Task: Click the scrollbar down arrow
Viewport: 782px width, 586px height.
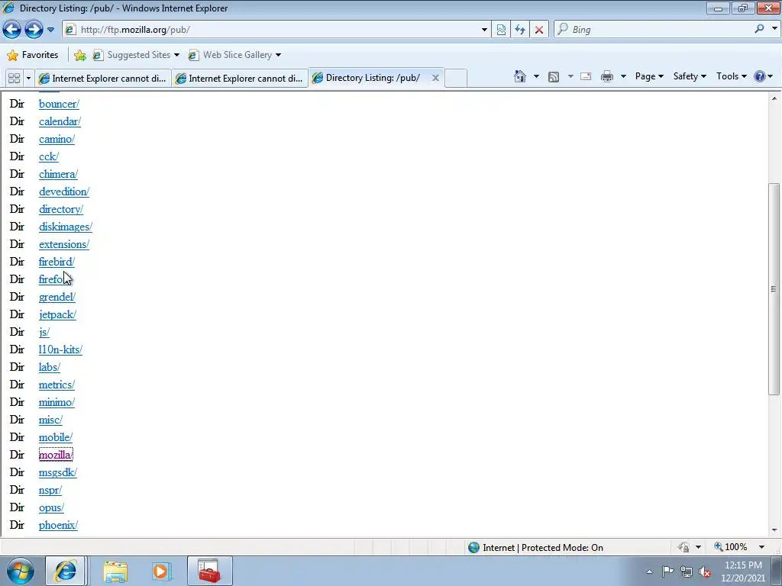Action: [x=774, y=530]
